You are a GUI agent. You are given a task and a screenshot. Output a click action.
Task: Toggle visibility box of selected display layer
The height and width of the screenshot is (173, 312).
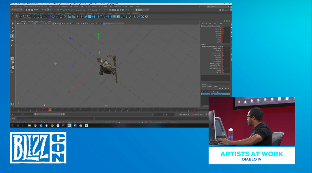pyautogui.click(x=203, y=94)
